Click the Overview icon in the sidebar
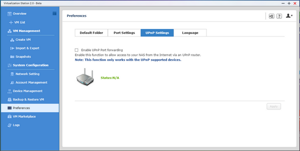 tap(9, 14)
